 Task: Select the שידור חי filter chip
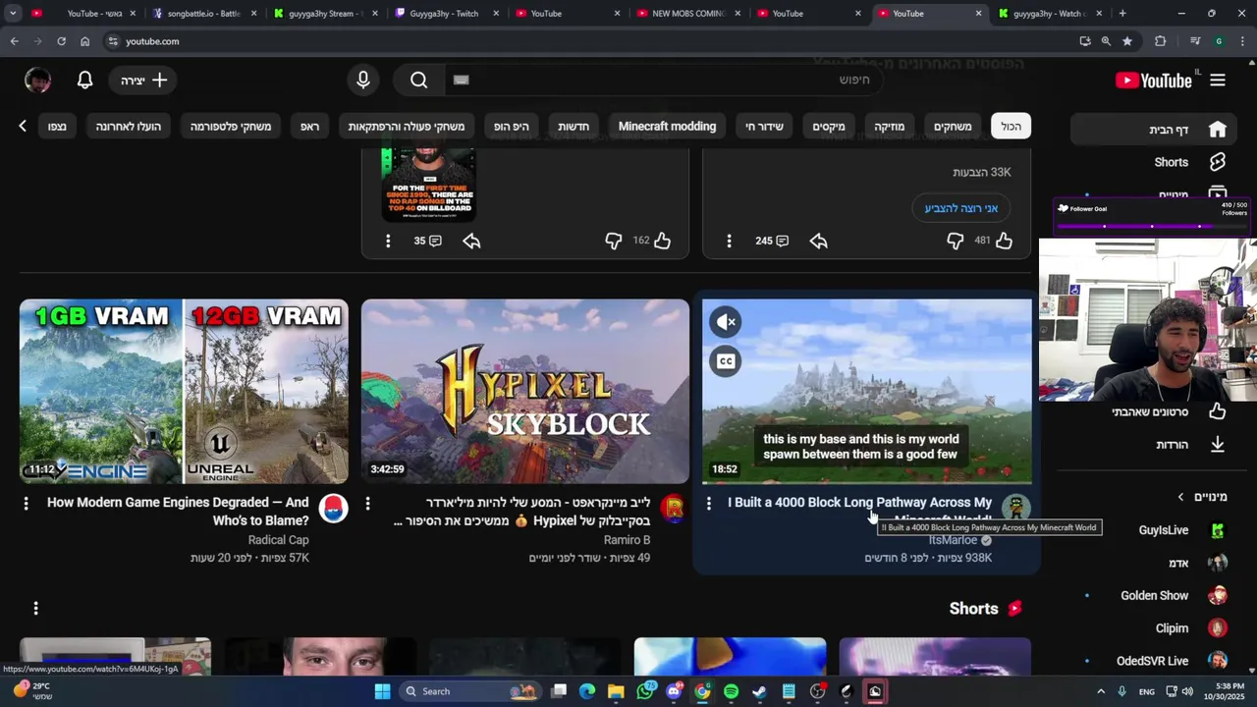pos(764,127)
